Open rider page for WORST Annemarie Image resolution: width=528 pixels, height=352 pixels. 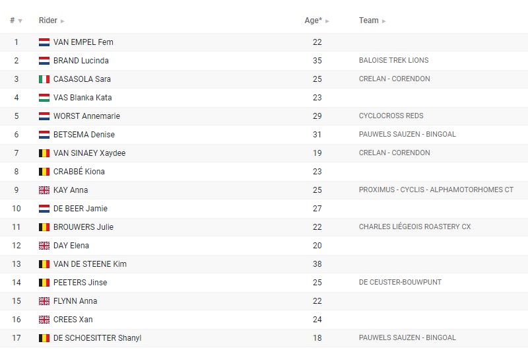click(86, 116)
